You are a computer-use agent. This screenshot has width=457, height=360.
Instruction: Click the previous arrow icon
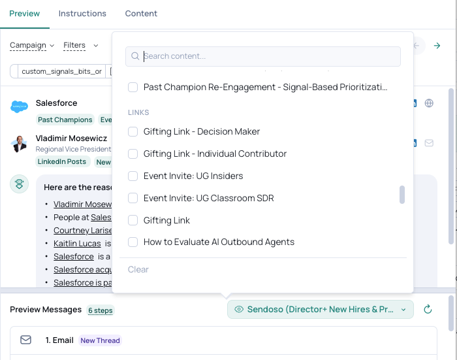click(417, 46)
